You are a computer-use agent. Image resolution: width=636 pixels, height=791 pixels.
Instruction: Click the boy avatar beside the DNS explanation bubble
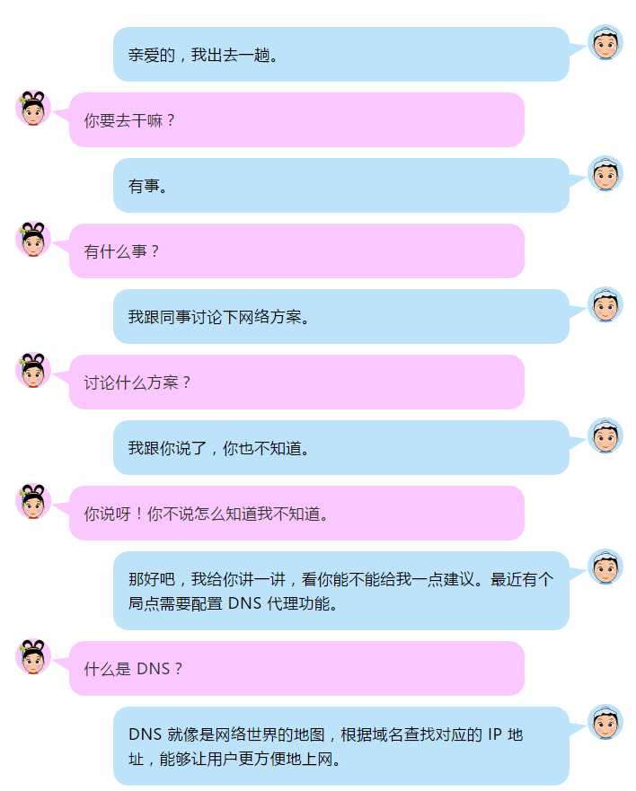pyautogui.click(x=605, y=723)
